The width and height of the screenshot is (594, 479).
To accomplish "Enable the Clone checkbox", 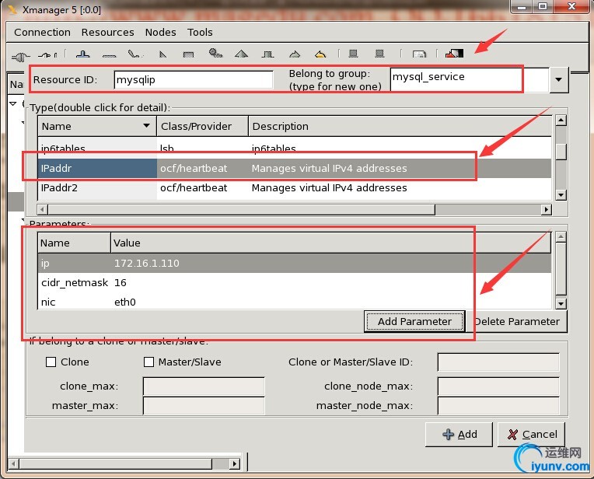I will [x=51, y=362].
